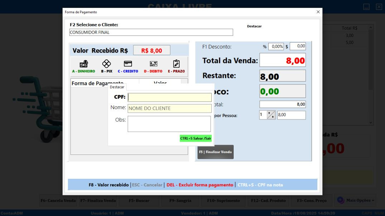Pick the Debito card payment icon
Viewport: 385px width, 216px height.
click(x=153, y=64)
